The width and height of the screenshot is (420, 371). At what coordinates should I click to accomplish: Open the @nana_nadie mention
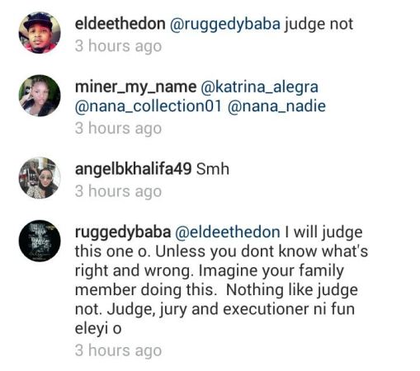[x=276, y=106]
